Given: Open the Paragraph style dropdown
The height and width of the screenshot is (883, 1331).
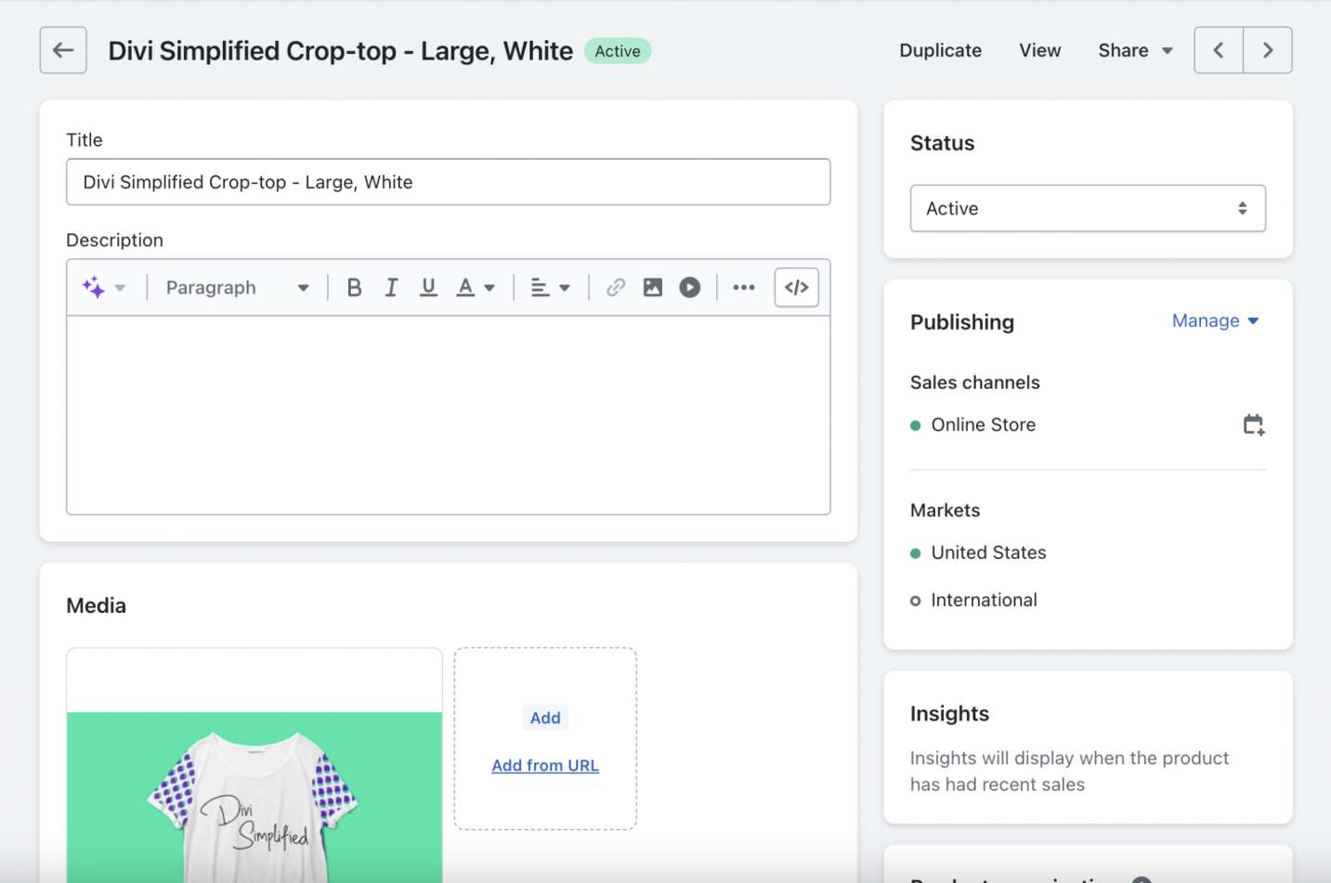Looking at the screenshot, I should click(237, 288).
